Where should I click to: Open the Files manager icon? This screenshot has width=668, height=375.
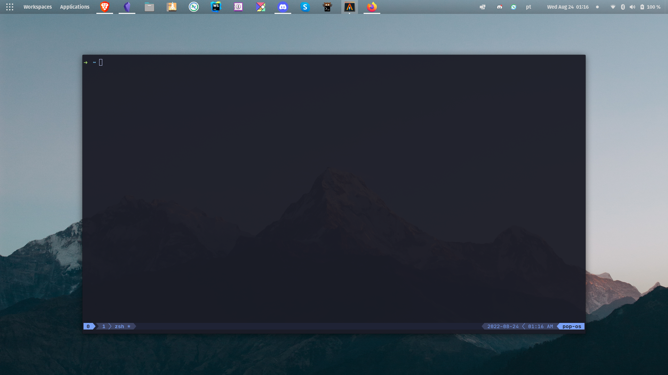pyautogui.click(x=149, y=7)
